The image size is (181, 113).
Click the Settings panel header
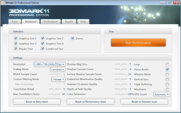point(90,58)
